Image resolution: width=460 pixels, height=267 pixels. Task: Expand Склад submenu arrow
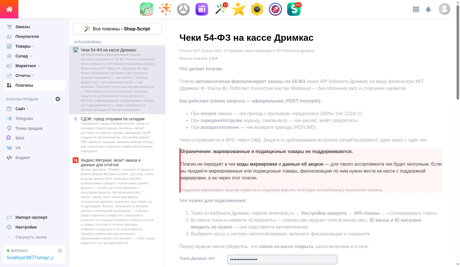click(x=30, y=56)
